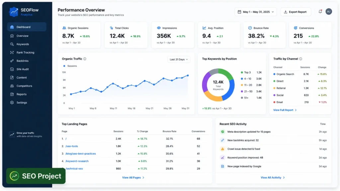Click the Backlinks chain icon in sidebar
The image size is (340, 191).
pyautogui.click(x=12, y=61)
